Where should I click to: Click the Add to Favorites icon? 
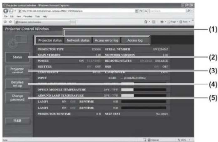coord(10,22)
